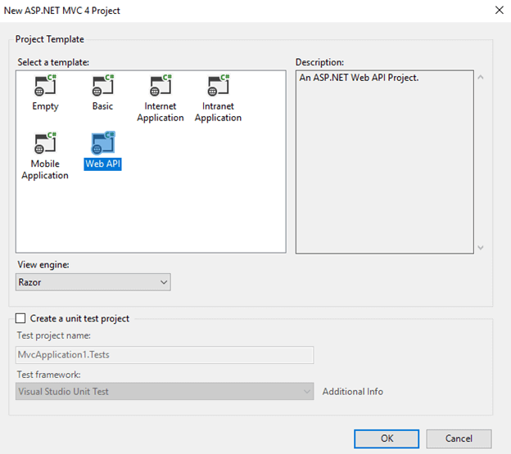Screen dimensions: 511x454
Task: Click the Internet Application label text
Action: [161, 112]
